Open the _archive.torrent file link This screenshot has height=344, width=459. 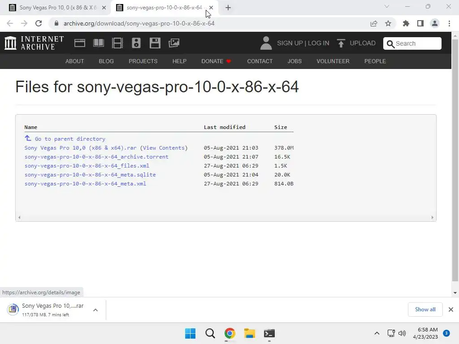pos(97,157)
